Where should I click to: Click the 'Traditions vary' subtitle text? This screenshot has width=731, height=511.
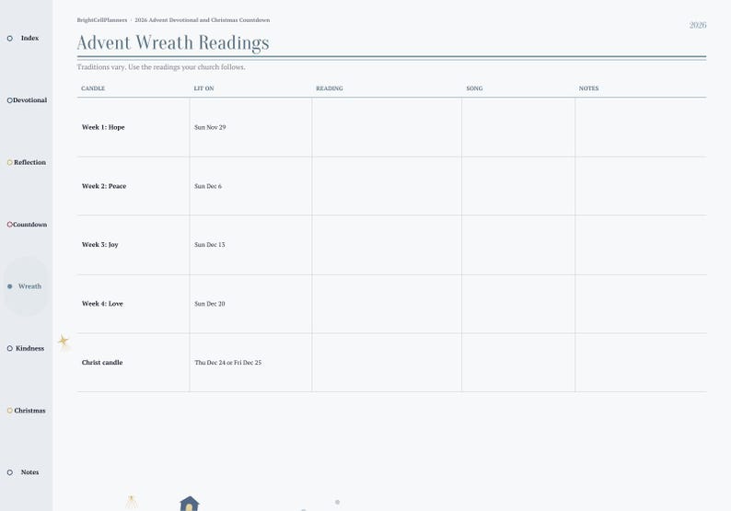click(161, 67)
